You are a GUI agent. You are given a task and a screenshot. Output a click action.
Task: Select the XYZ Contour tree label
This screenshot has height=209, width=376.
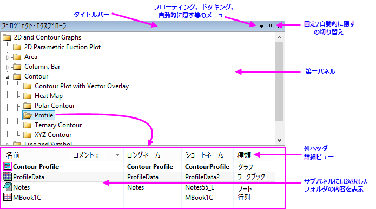pos(53,135)
